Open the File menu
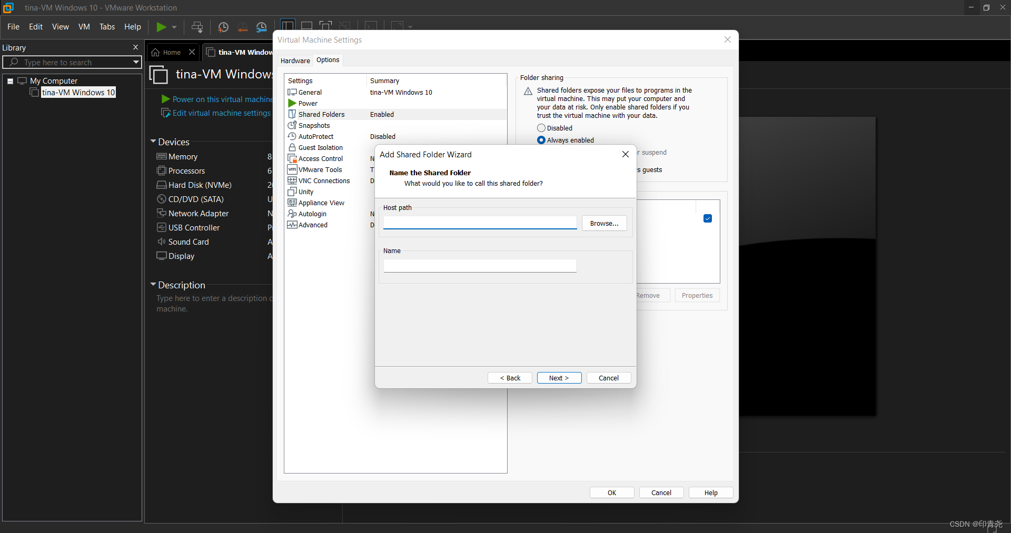This screenshot has height=533, width=1011. pos(13,27)
